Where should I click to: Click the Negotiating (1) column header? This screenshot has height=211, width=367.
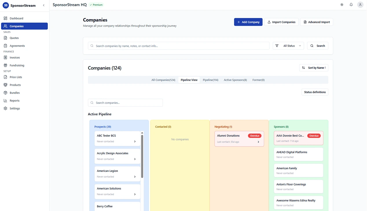pos(223,127)
